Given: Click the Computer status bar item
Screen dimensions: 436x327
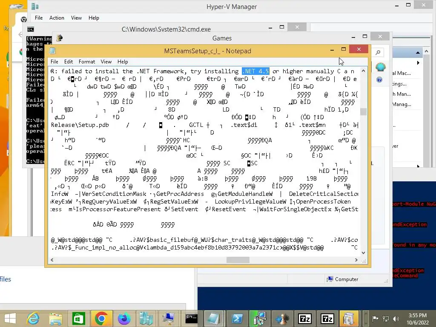Looking at the screenshot, I should [343, 279].
